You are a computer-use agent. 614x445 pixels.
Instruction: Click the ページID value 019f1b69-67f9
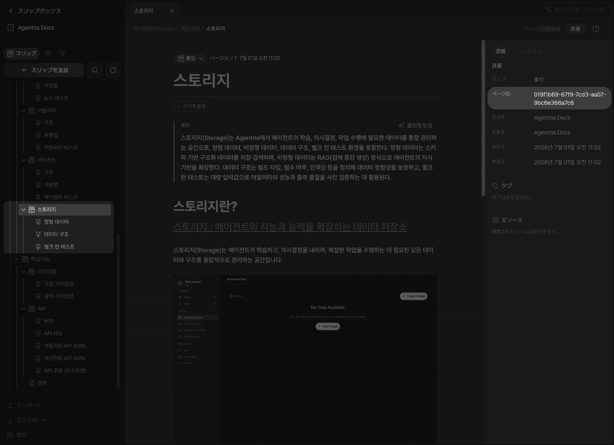click(570, 99)
